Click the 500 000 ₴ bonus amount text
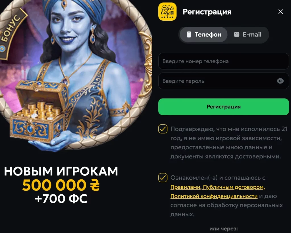 tap(61, 185)
